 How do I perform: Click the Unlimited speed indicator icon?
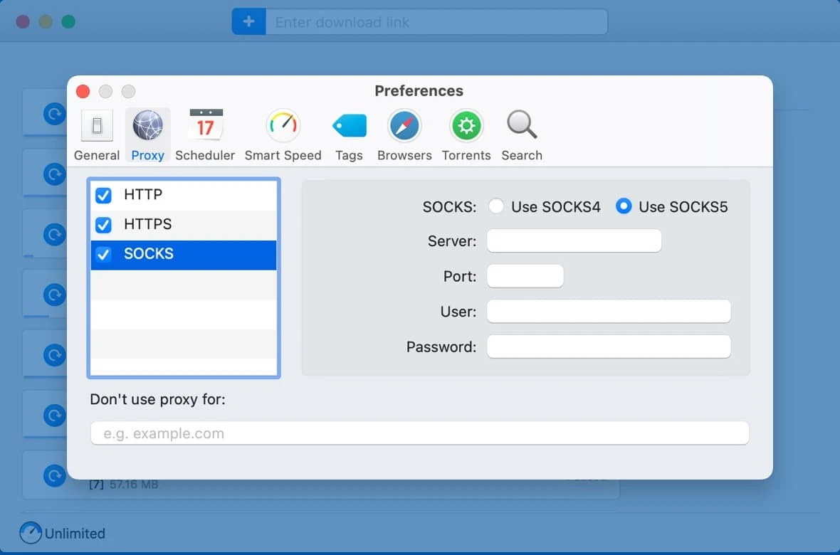coord(31,533)
